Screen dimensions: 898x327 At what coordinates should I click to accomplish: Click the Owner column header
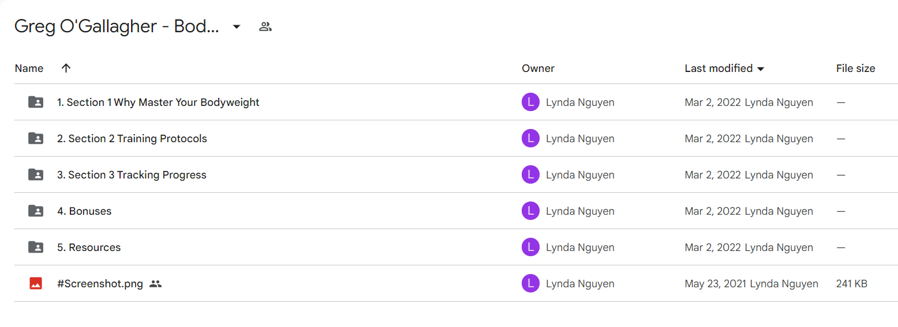point(538,68)
